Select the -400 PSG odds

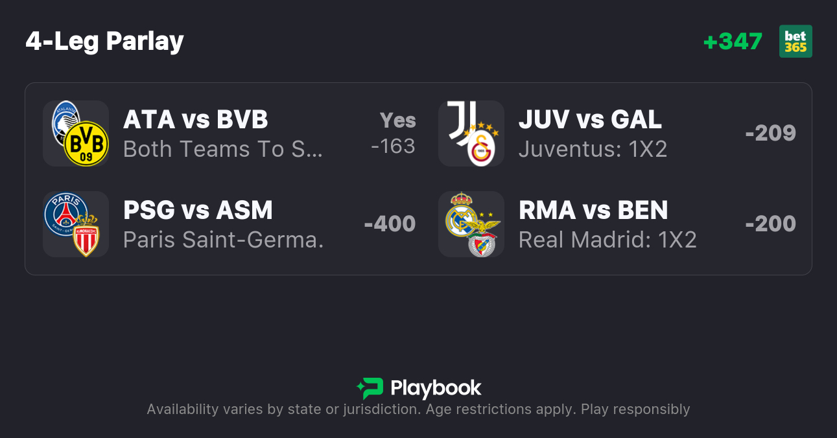coord(390,224)
